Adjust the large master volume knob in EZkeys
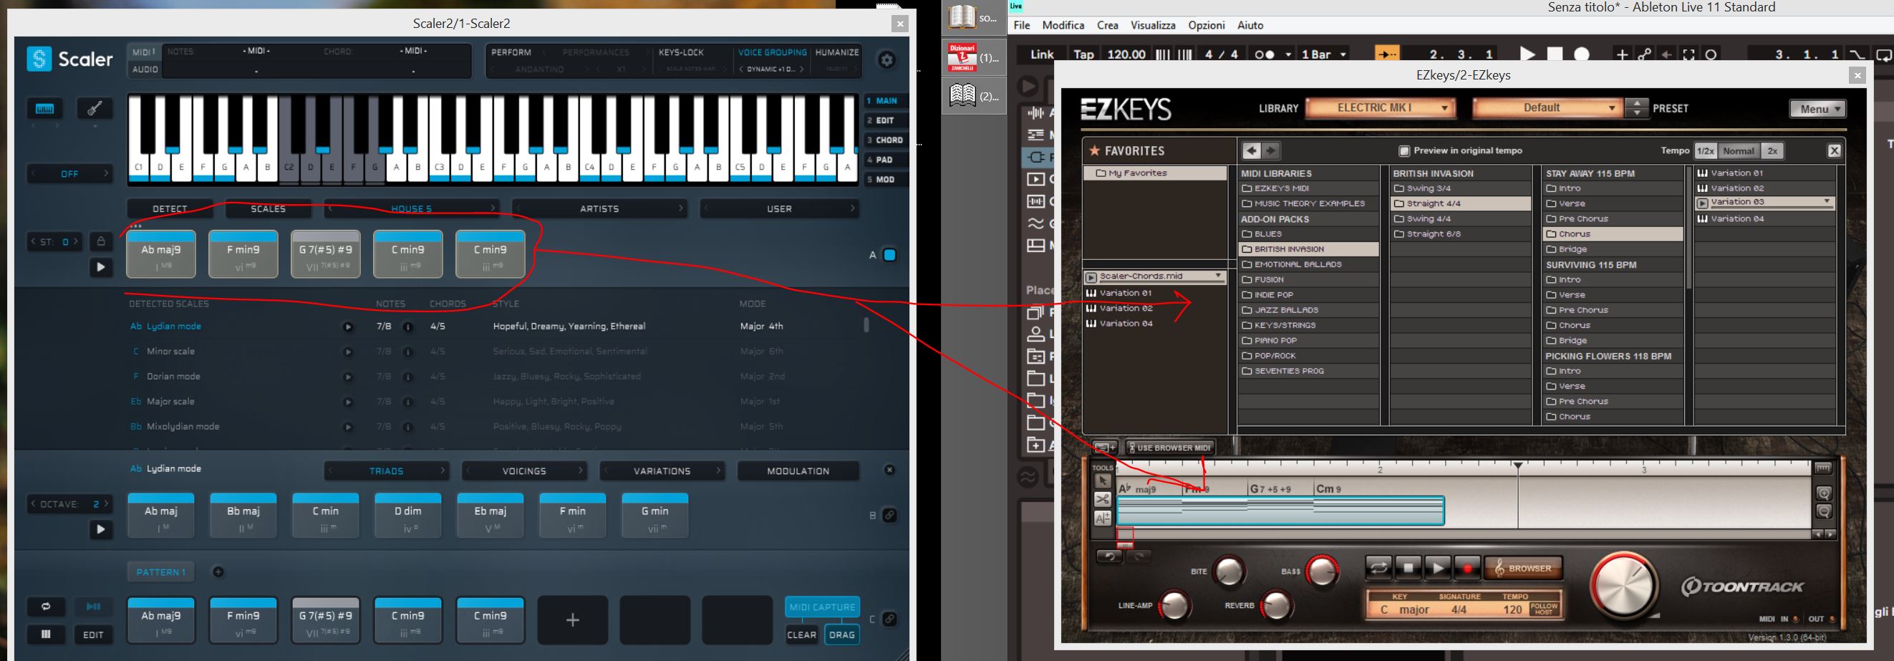This screenshot has width=1894, height=661. coord(1624,586)
